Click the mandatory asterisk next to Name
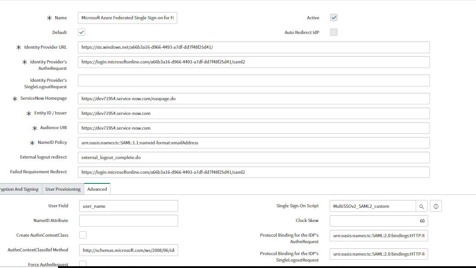Image resolution: width=476 pixels, height=268 pixels. pos(49,17)
